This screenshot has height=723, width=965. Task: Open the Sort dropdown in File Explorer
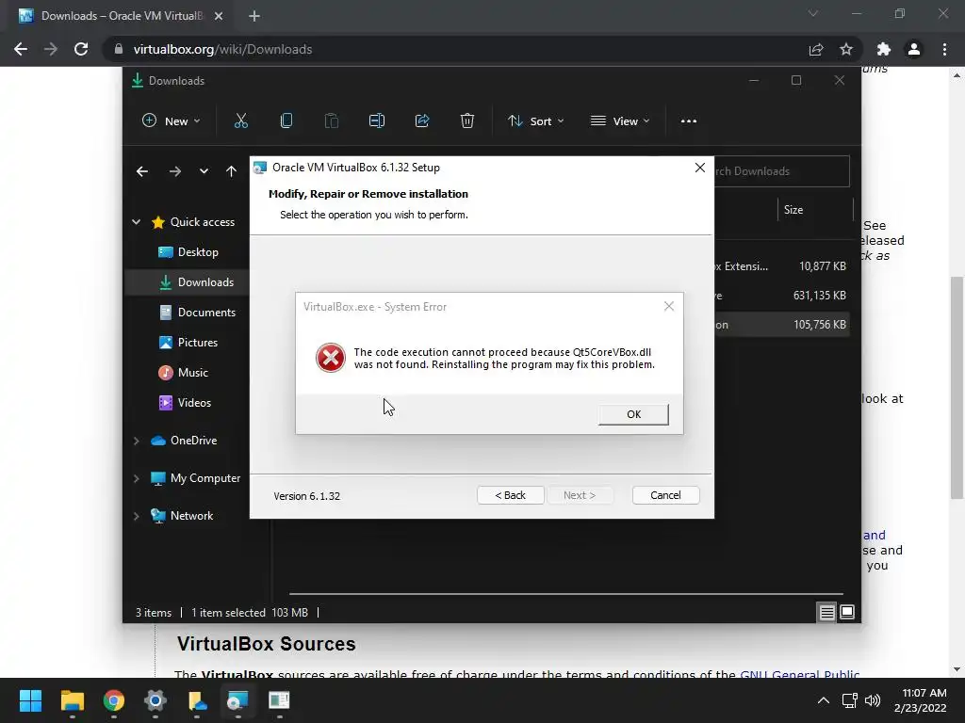(535, 121)
